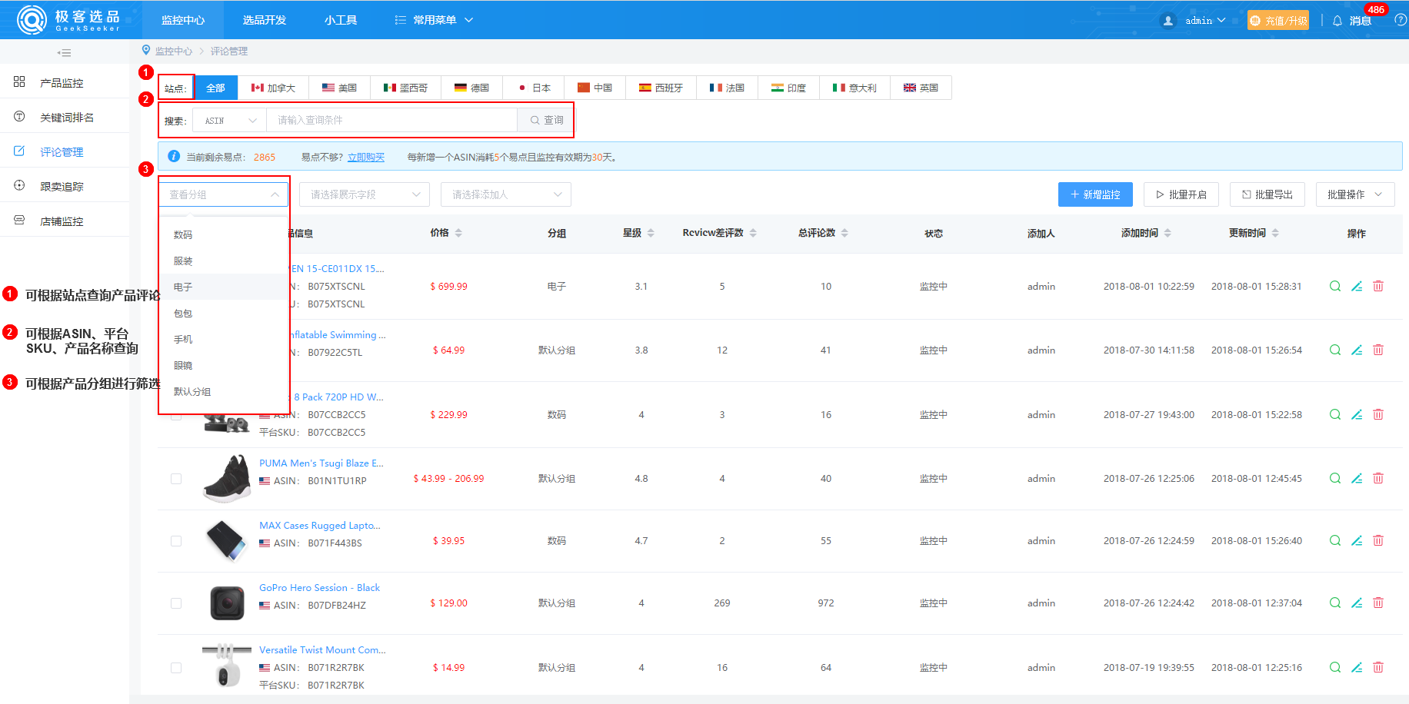This screenshot has width=1409, height=704.
Task: Tick the checkbox for Versatile Twist Mount row
Action: click(x=176, y=668)
